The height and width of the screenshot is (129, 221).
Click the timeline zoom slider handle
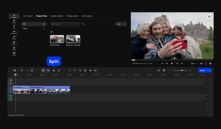coord(182,71)
